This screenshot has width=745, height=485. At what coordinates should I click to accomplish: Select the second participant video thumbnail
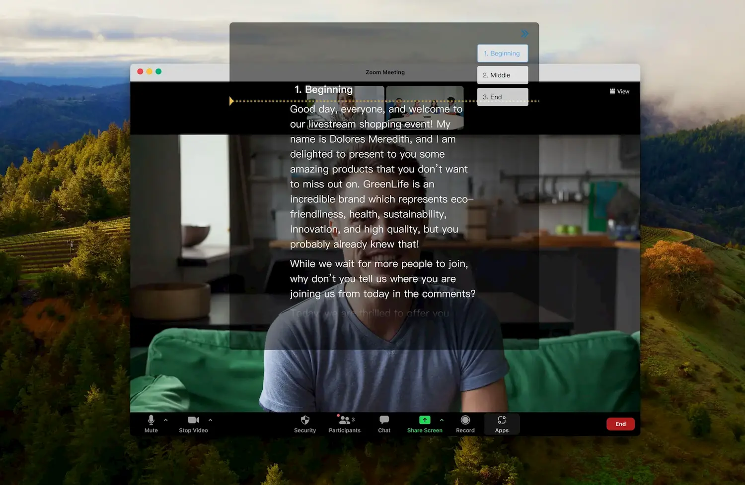(425, 108)
